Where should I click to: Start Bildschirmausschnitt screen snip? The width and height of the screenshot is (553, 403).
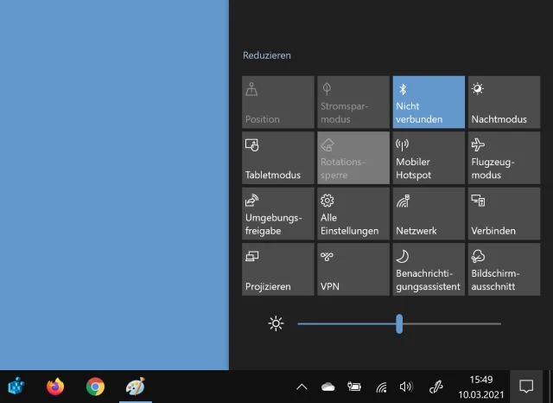pyautogui.click(x=504, y=269)
